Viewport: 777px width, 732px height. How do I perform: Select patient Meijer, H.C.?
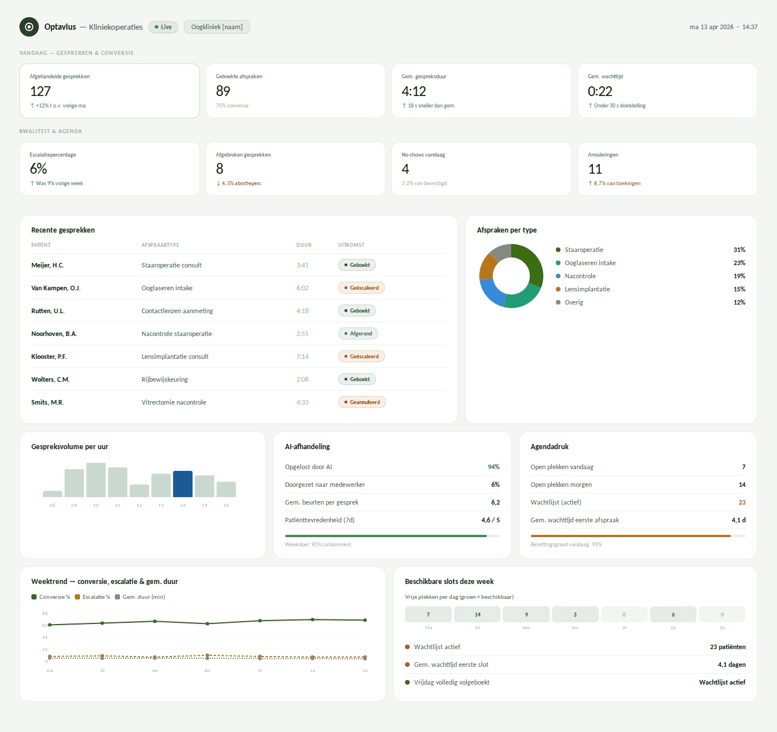[47, 265]
